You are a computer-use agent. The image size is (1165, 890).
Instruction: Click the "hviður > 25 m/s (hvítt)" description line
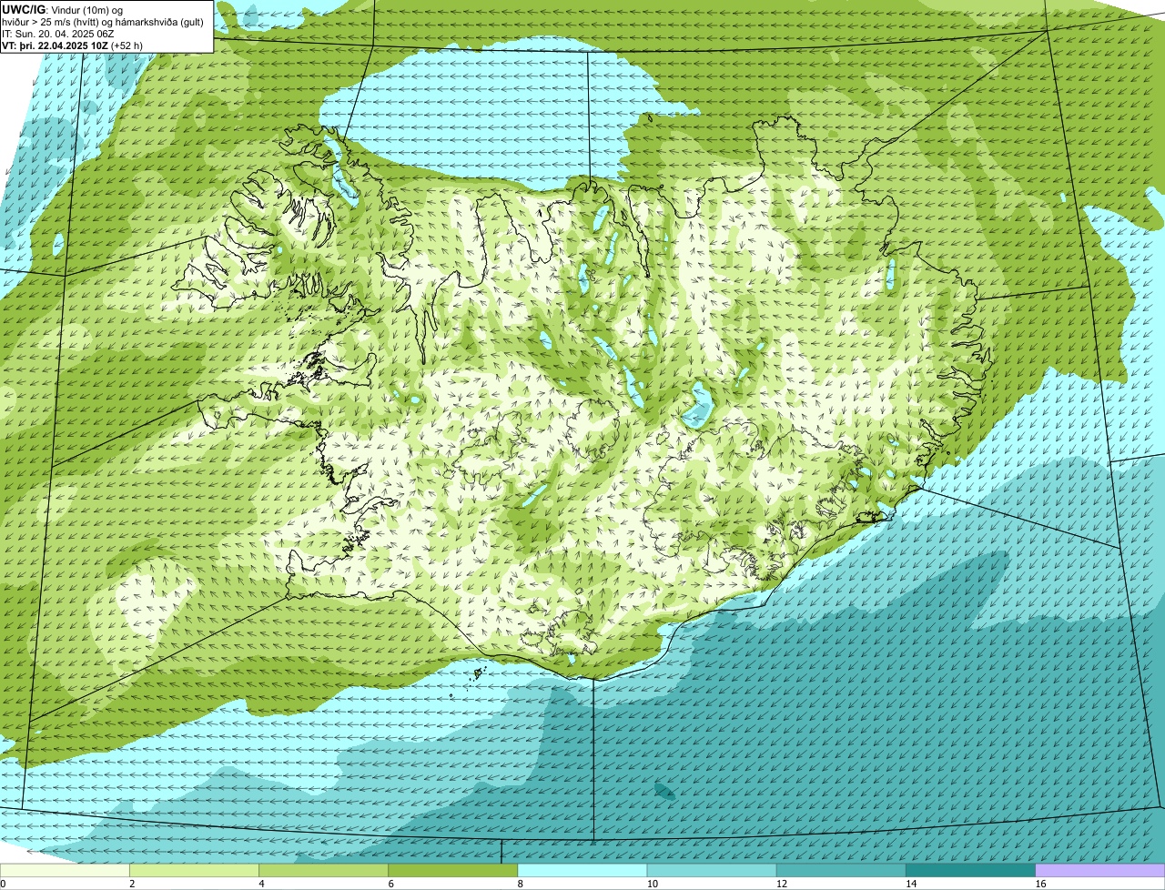tap(103, 21)
